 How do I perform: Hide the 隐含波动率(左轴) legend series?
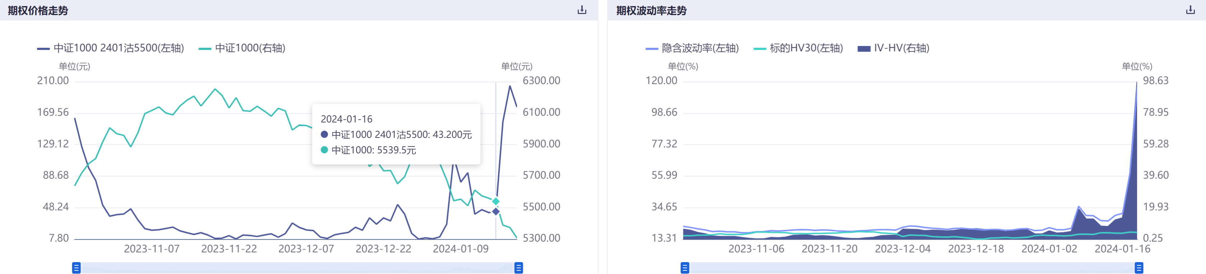(x=692, y=48)
